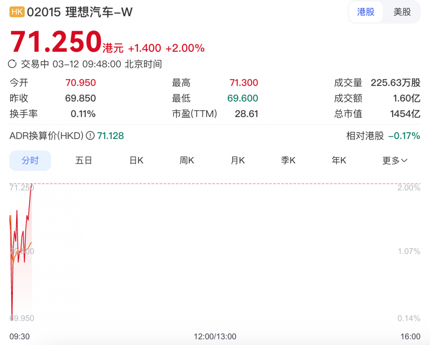Image resolution: width=430 pixels, height=345 pixels.
Task: Click the 最高 value 71.300
Action: click(x=244, y=82)
